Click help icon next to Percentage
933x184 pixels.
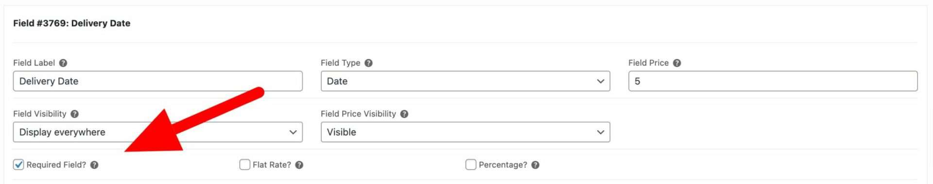click(x=536, y=165)
